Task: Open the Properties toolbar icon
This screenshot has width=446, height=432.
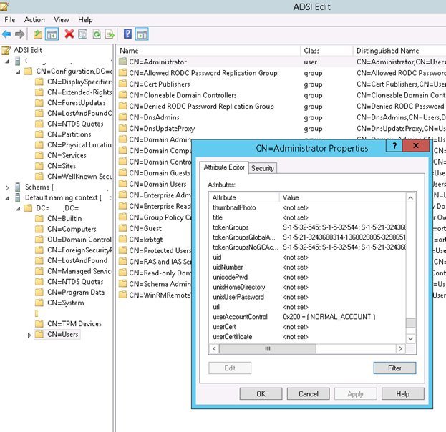Action: pyautogui.click(x=83, y=34)
